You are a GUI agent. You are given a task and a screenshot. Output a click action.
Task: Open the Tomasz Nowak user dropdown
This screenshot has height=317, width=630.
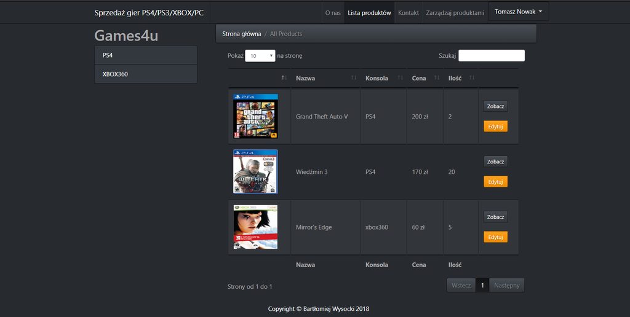tap(518, 12)
